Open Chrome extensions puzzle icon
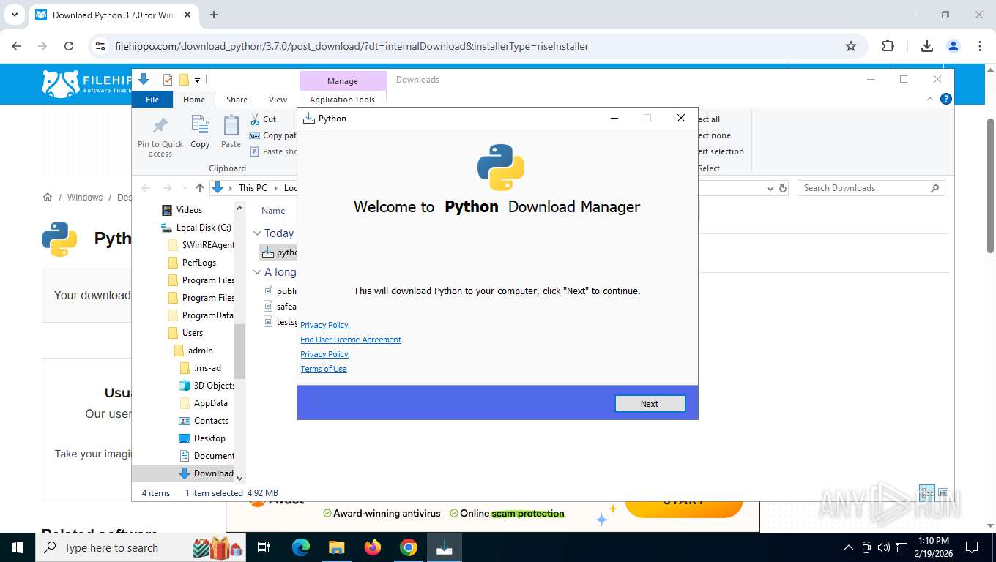996x562 pixels. coord(888,46)
